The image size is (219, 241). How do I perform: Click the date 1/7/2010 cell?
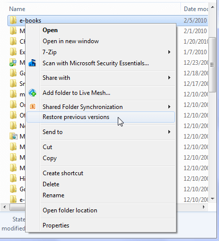[x=195, y=52]
